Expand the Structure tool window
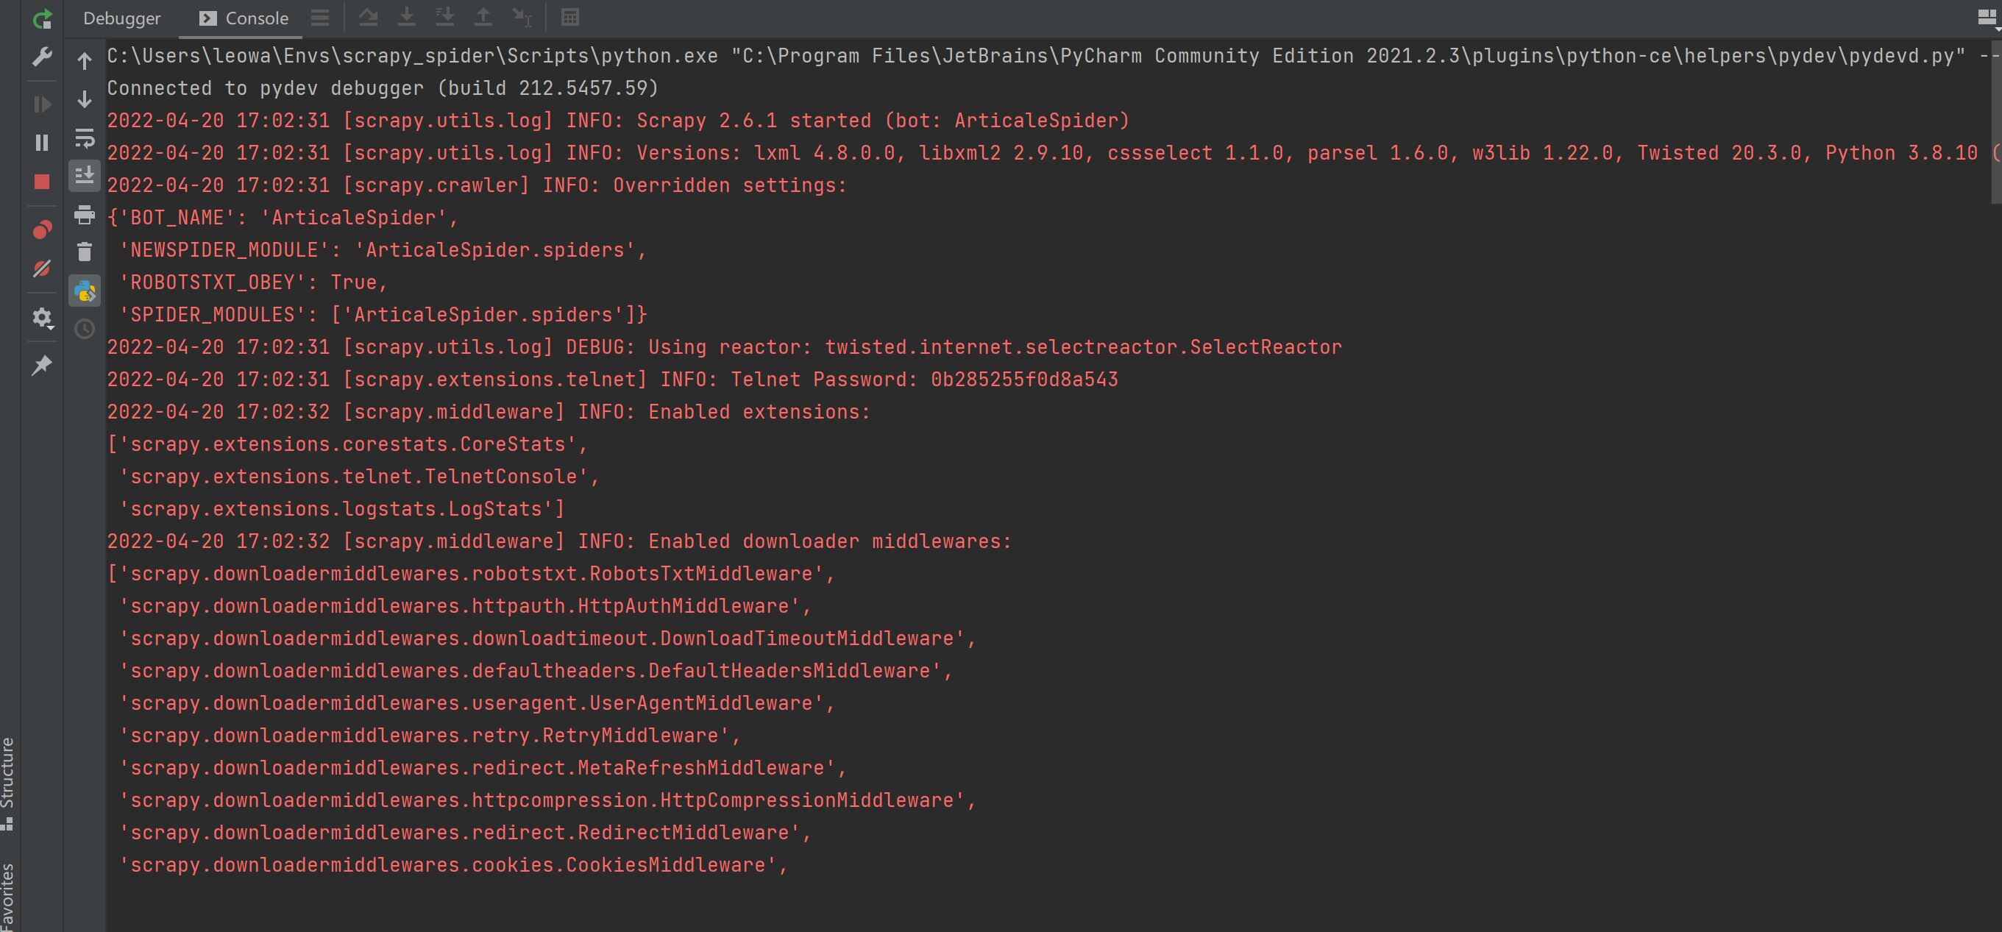 point(8,781)
